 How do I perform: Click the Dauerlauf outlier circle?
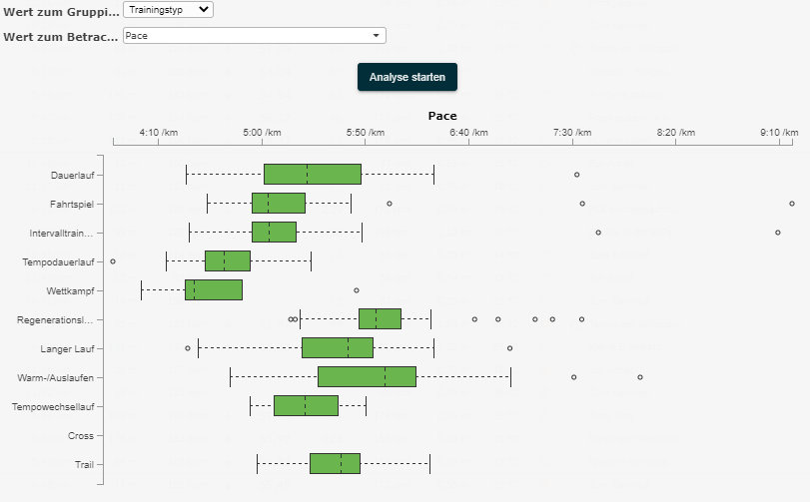click(x=576, y=175)
